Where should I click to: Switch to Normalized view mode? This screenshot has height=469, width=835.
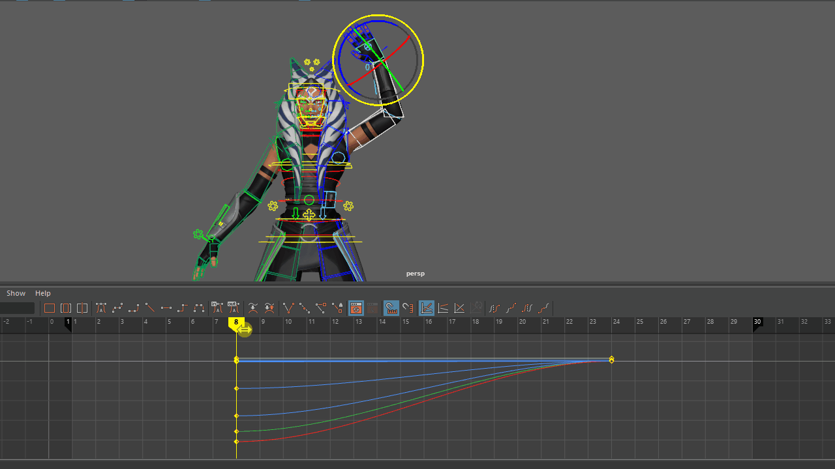(x=459, y=308)
